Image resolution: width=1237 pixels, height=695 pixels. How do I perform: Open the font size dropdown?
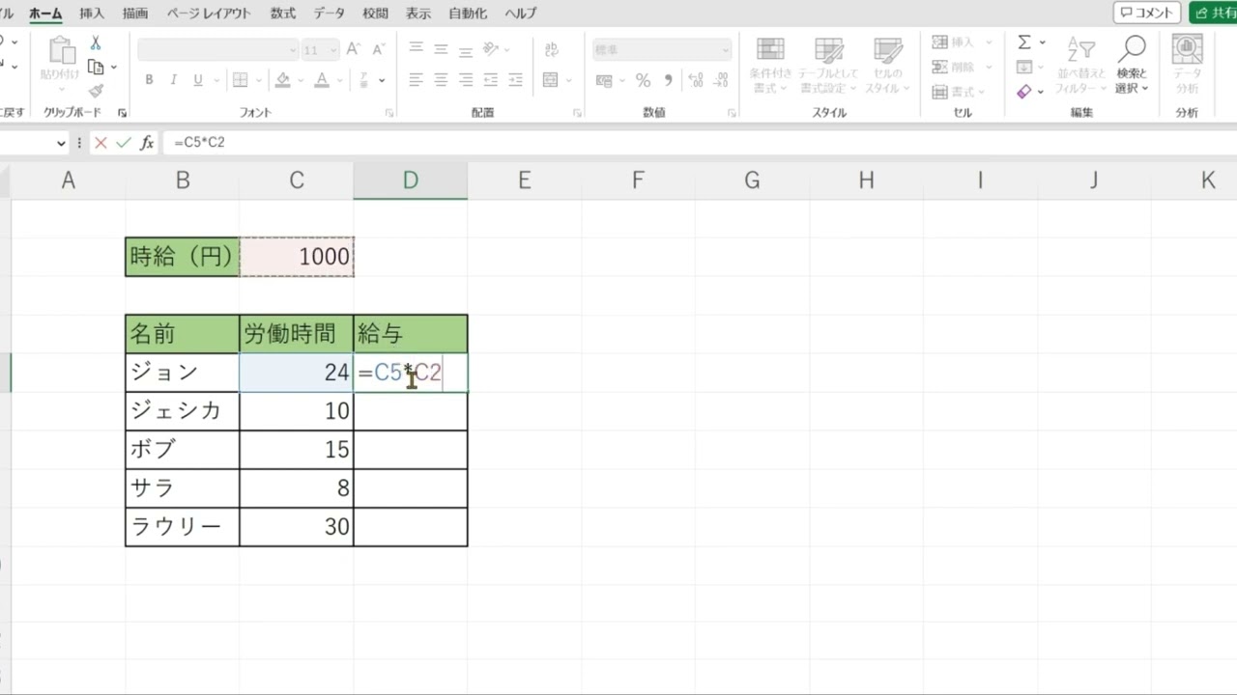(332, 49)
